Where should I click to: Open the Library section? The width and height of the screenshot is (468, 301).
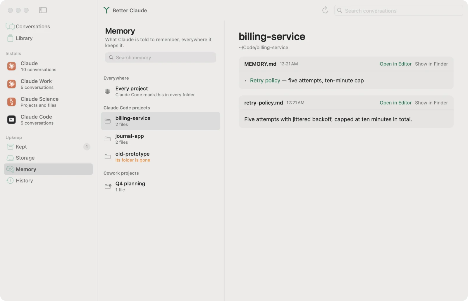[48, 38]
